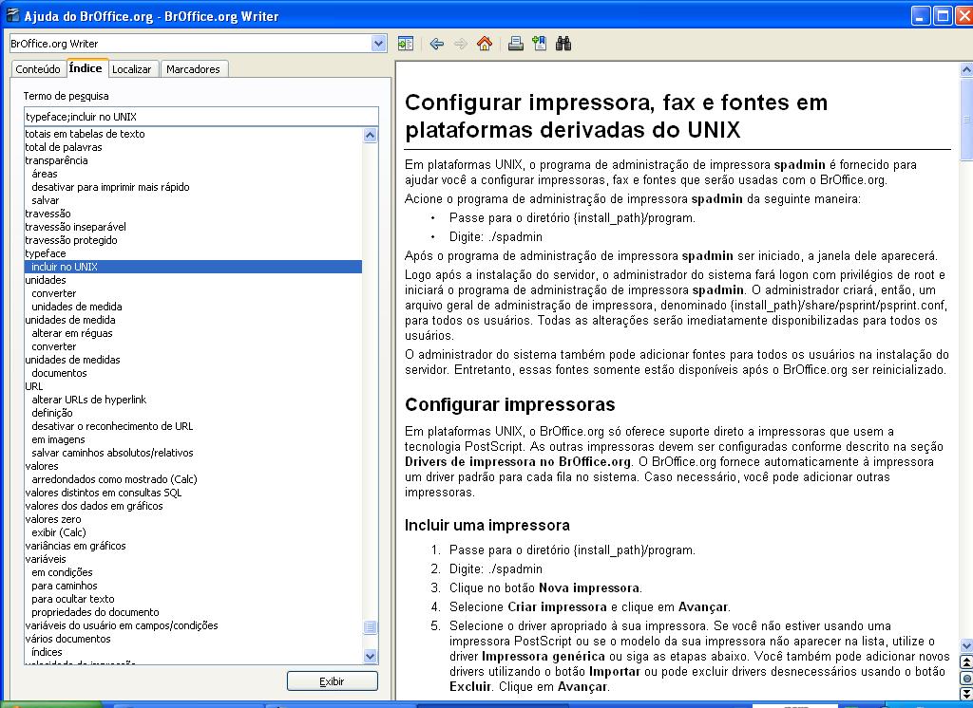Select 'total de palavras' index entry
The image size is (973, 708).
64,147
